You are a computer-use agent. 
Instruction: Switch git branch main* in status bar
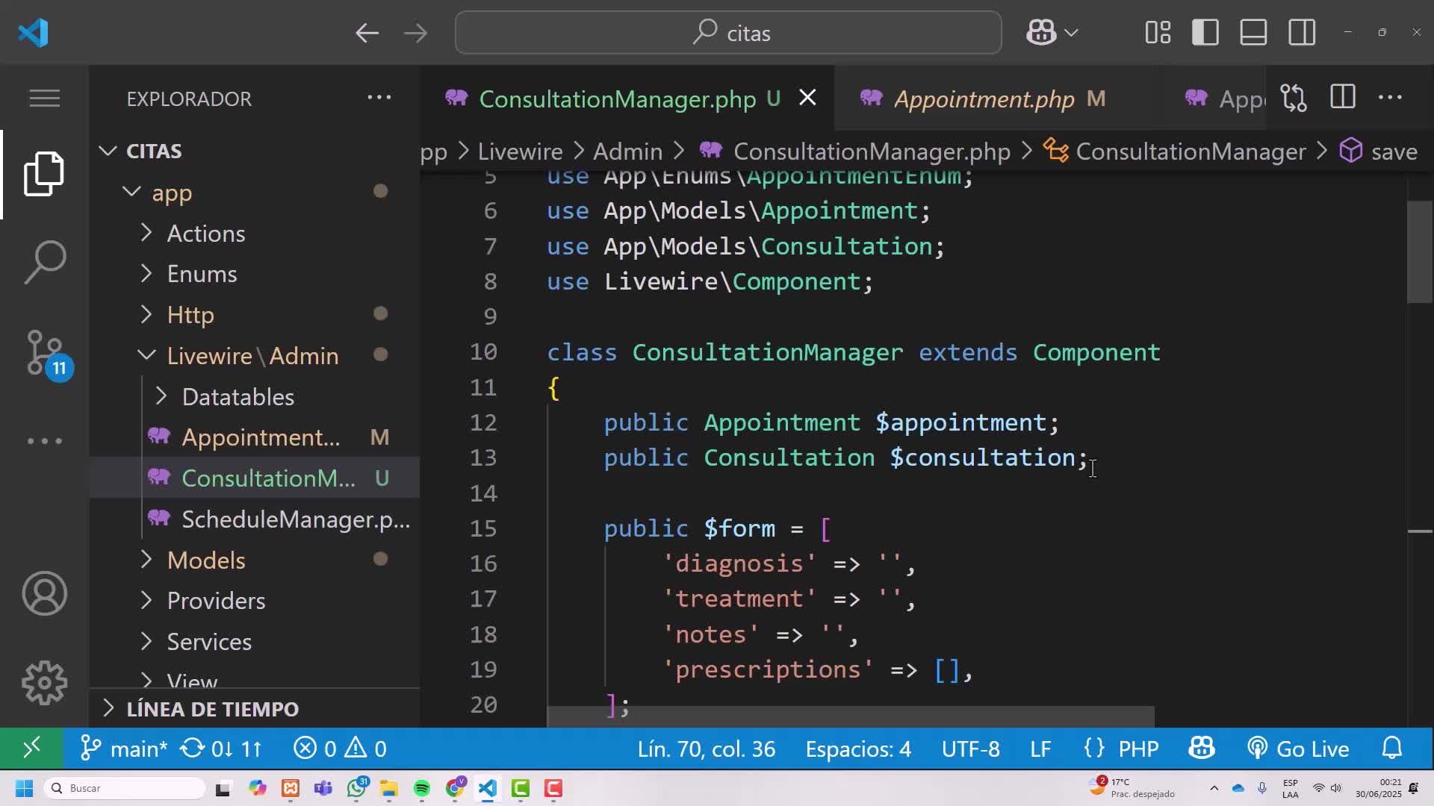(x=124, y=749)
